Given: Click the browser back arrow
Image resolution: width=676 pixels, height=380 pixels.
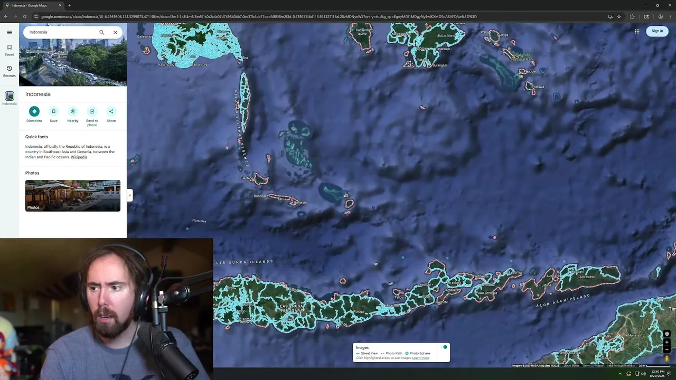Looking at the screenshot, I should 5,16.
